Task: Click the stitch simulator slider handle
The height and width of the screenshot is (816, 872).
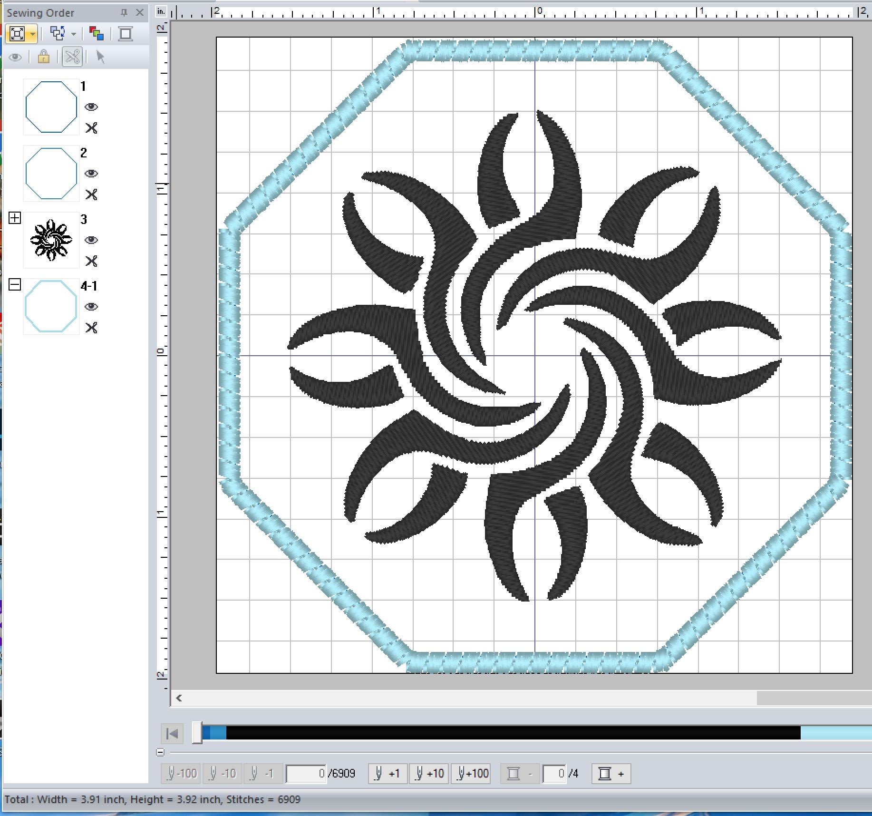Action: 197,733
